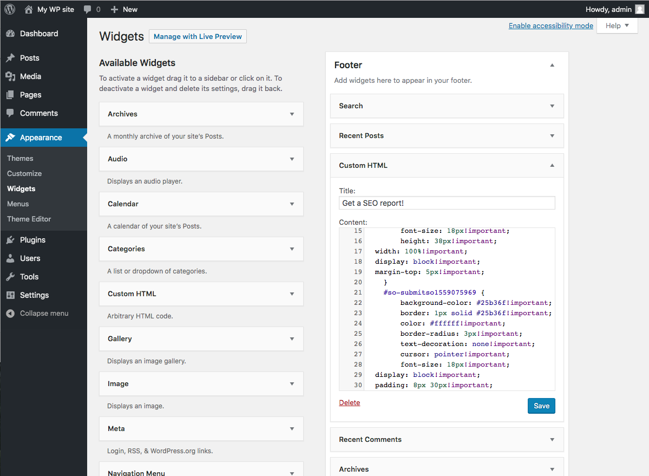Collapse the Footer widget area
Viewport: 649px width, 476px height.
point(552,65)
